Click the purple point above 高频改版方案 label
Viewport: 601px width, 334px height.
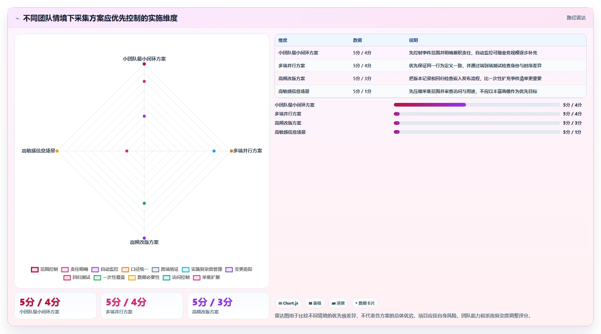coord(144,238)
